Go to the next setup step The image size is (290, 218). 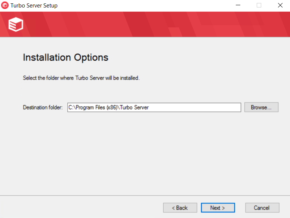click(217, 208)
